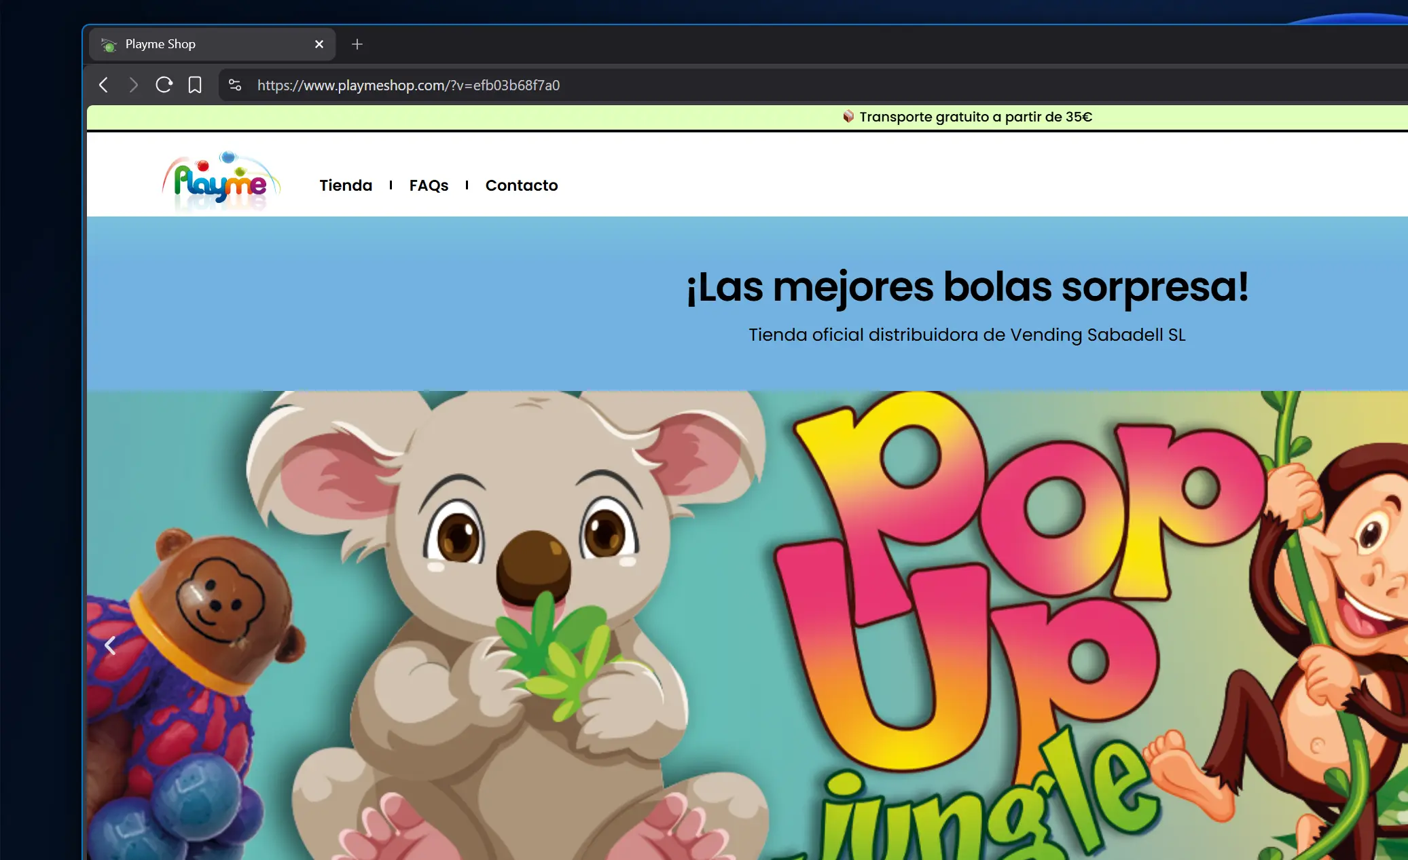
Task: Bookmark this page with the bookmark icon
Action: (195, 85)
